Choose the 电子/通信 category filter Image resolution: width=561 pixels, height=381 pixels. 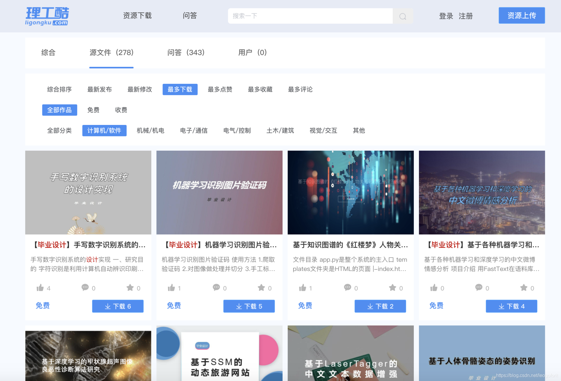pyautogui.click(x=194, y=131)
